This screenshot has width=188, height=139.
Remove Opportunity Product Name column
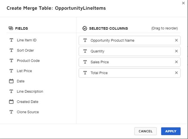[x=176, y=40]
